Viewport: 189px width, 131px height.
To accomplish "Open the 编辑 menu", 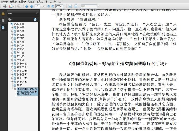I will (13, 2).
